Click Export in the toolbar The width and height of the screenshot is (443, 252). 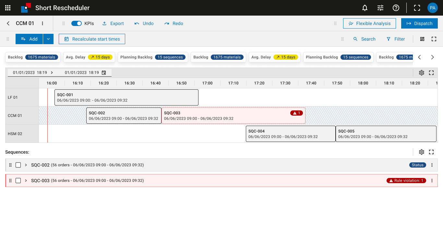pyautogui.click(x=113, y=23)
